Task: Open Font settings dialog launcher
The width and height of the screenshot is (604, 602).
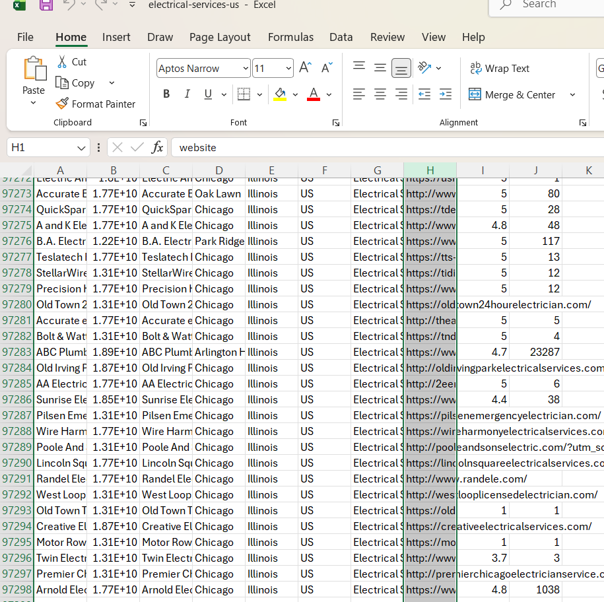Action: coord(336,123)
